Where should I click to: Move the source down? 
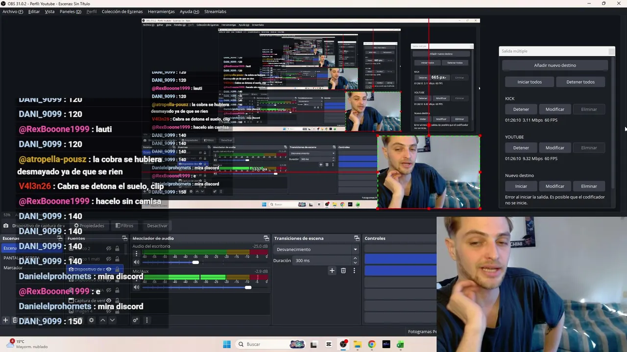tap(112, 320)
